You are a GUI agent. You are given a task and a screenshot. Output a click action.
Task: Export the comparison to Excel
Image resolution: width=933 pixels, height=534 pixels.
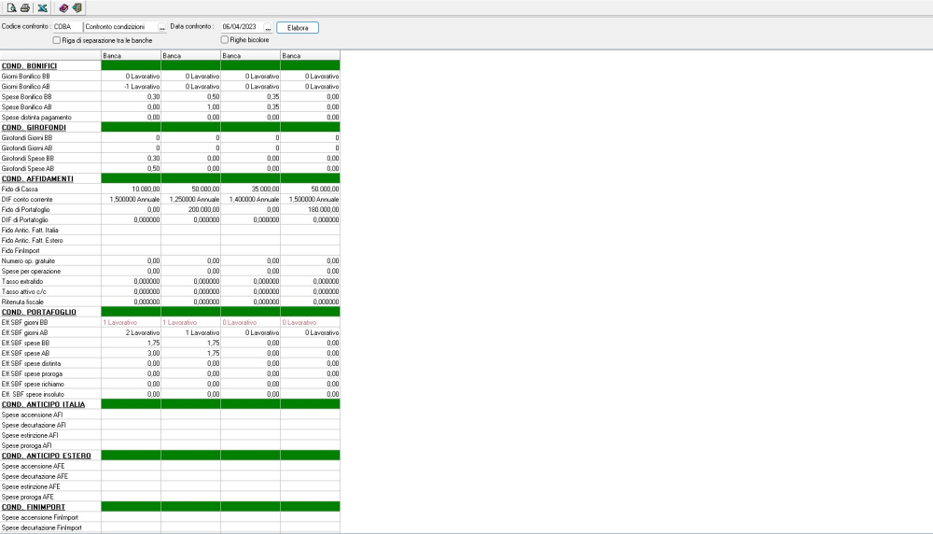pyautogui.click(x=43, y=7)
